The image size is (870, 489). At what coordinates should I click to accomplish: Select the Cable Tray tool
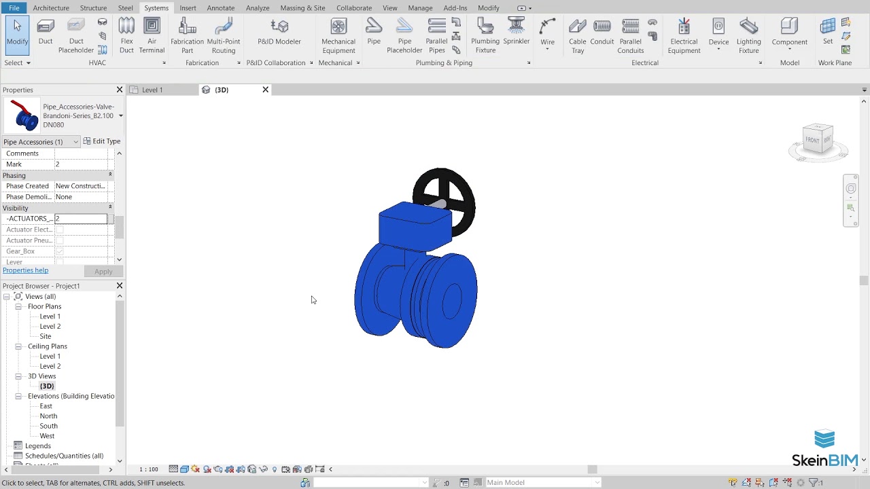578,36
